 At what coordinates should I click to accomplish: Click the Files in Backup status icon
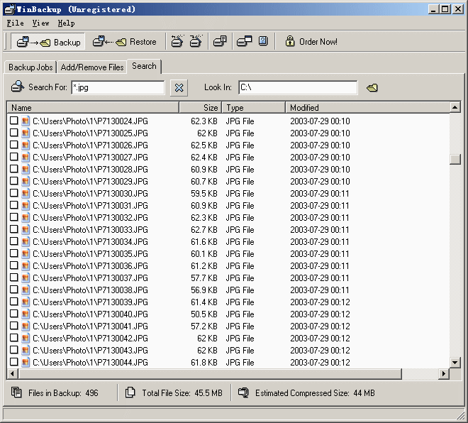coord(16,392)
